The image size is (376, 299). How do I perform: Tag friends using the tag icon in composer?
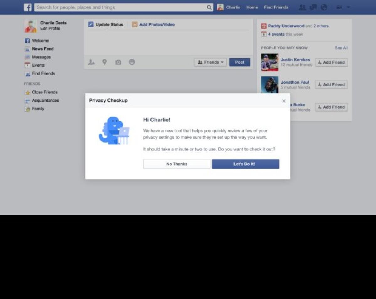[x=91, y=62]
